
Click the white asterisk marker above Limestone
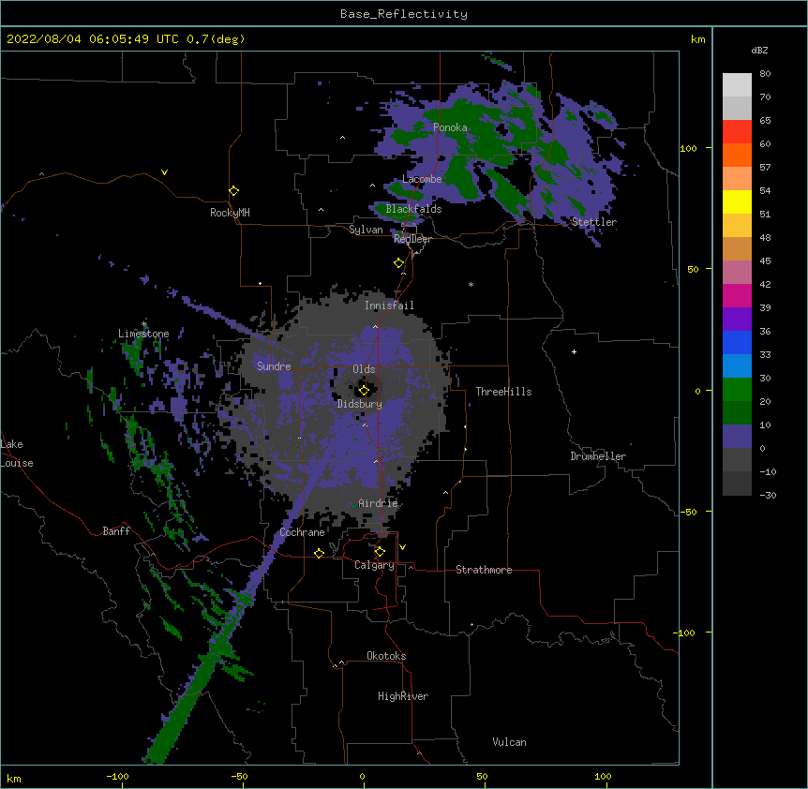[x=144, y=324]
